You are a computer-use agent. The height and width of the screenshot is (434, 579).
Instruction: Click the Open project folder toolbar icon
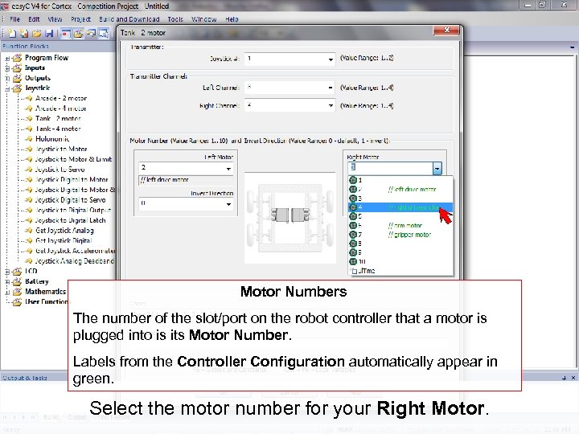click(36, 34)
